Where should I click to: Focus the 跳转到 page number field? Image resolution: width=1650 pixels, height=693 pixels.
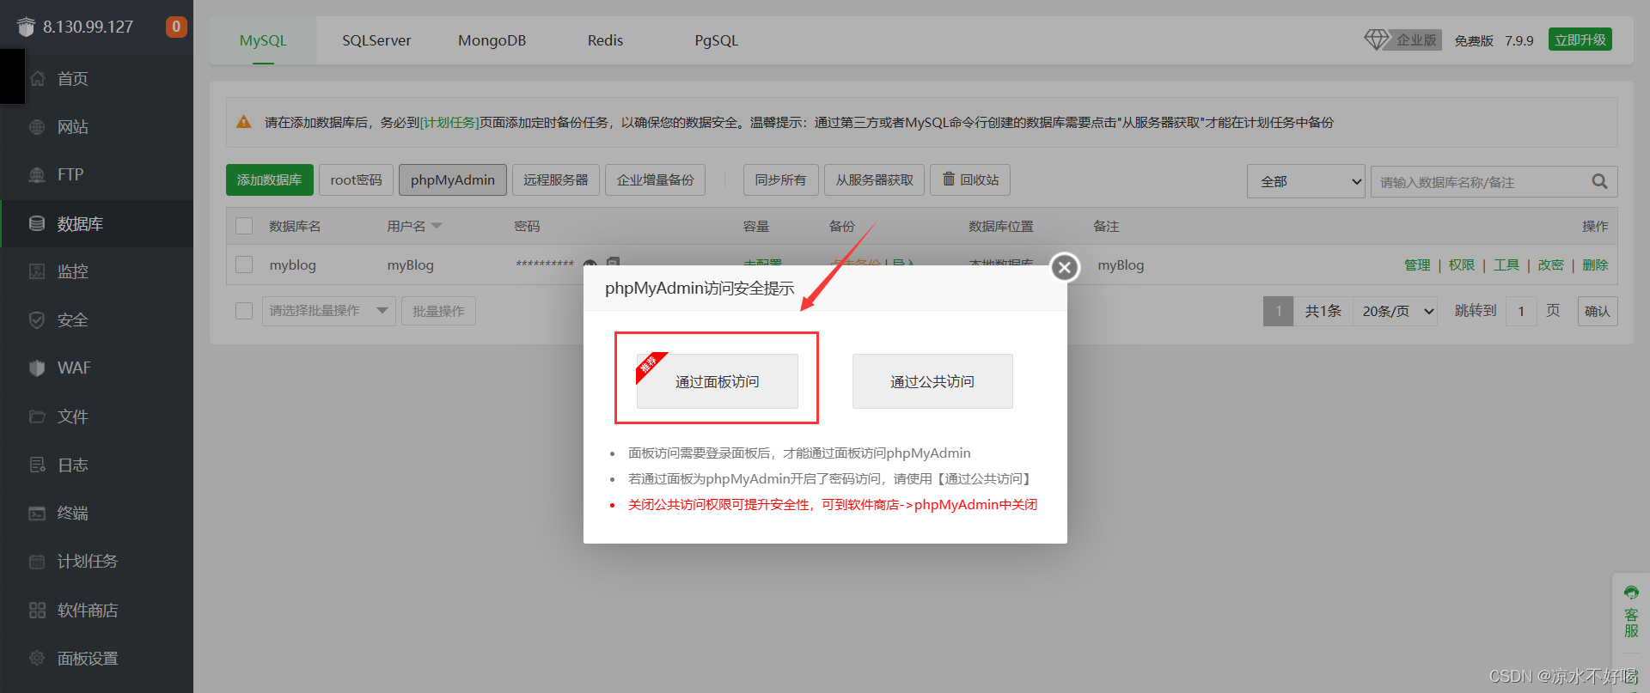click(x=1521, y=311)
